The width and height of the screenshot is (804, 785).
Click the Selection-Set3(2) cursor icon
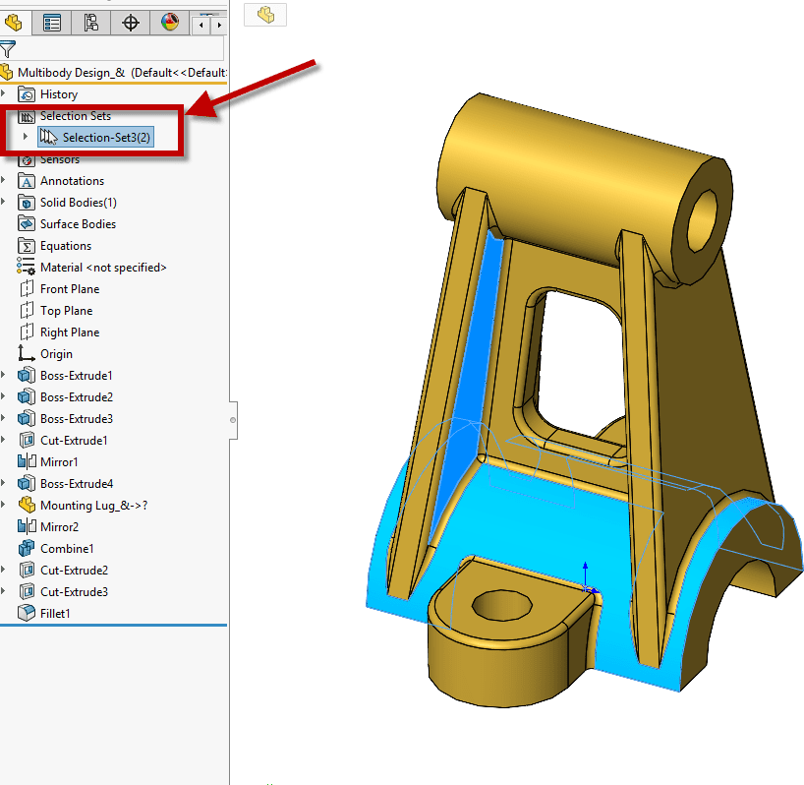(x=49, y=137)
